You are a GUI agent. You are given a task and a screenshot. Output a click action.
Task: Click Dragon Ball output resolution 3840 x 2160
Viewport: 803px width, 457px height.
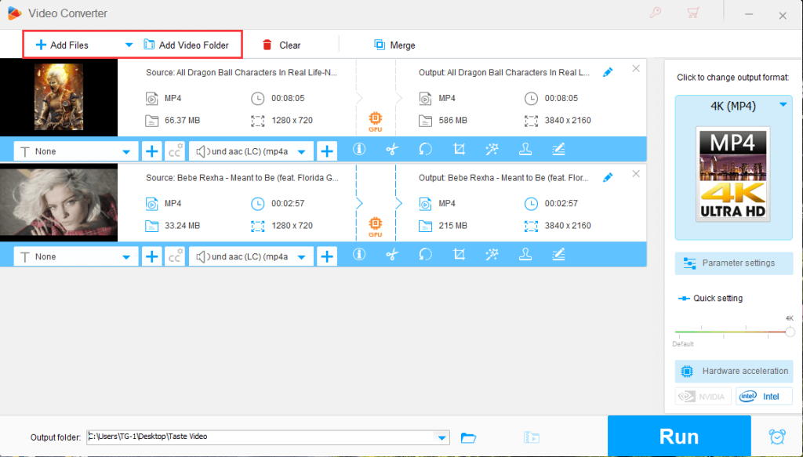(x=568, y=120)
